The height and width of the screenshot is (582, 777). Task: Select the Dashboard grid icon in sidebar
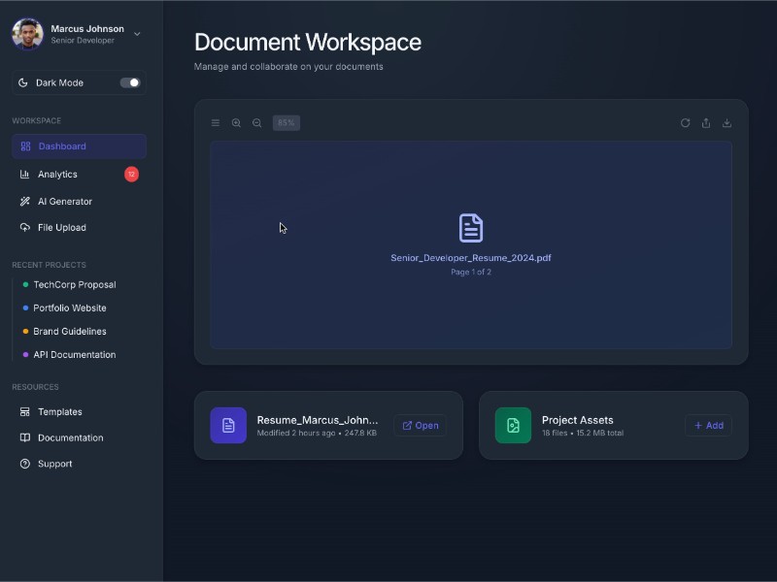click(26, 145)
